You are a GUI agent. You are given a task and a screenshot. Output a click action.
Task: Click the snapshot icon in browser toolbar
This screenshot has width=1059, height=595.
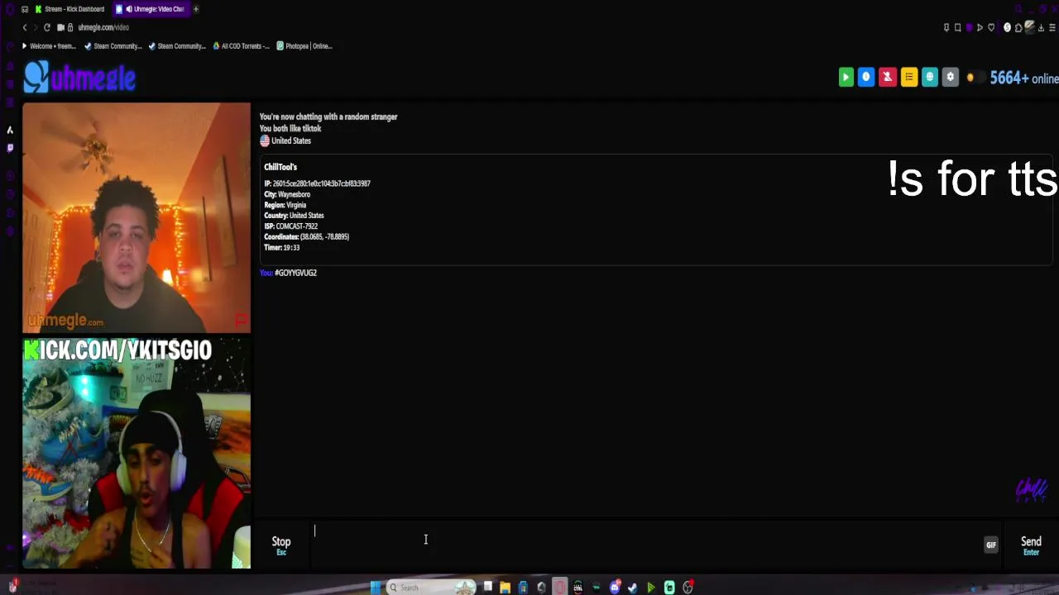pyautogui.click(x=958, y=27)
